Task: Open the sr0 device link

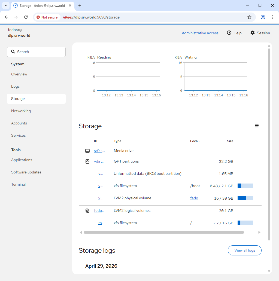Action: click(x=99, y=151)
